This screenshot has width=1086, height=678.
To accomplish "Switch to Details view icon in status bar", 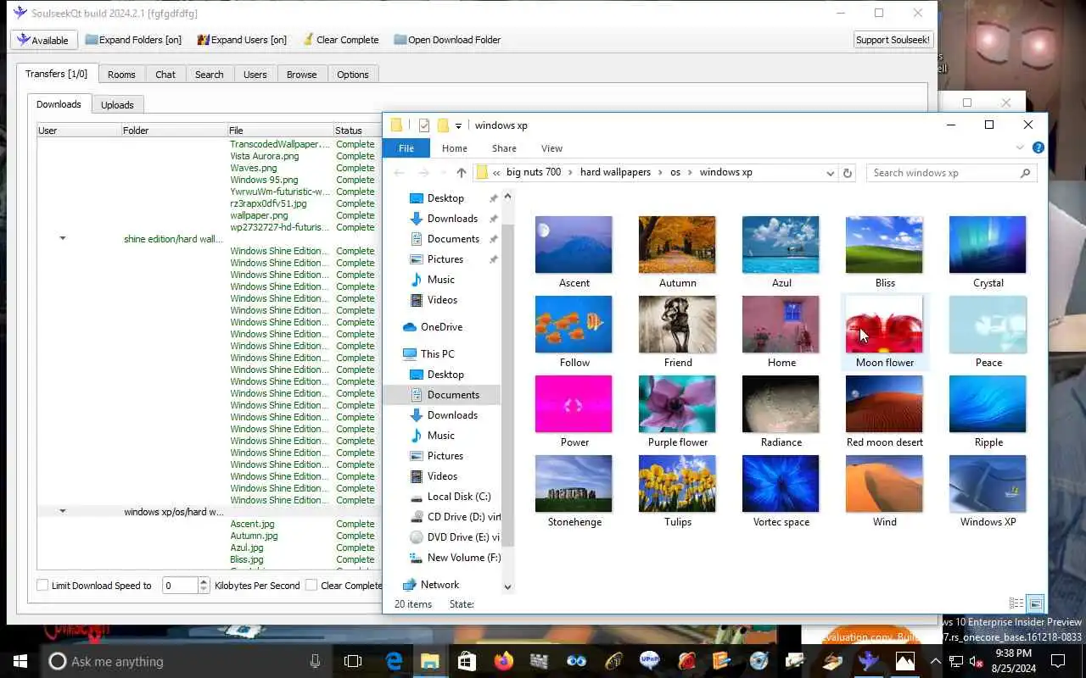I will (1016, 604).
